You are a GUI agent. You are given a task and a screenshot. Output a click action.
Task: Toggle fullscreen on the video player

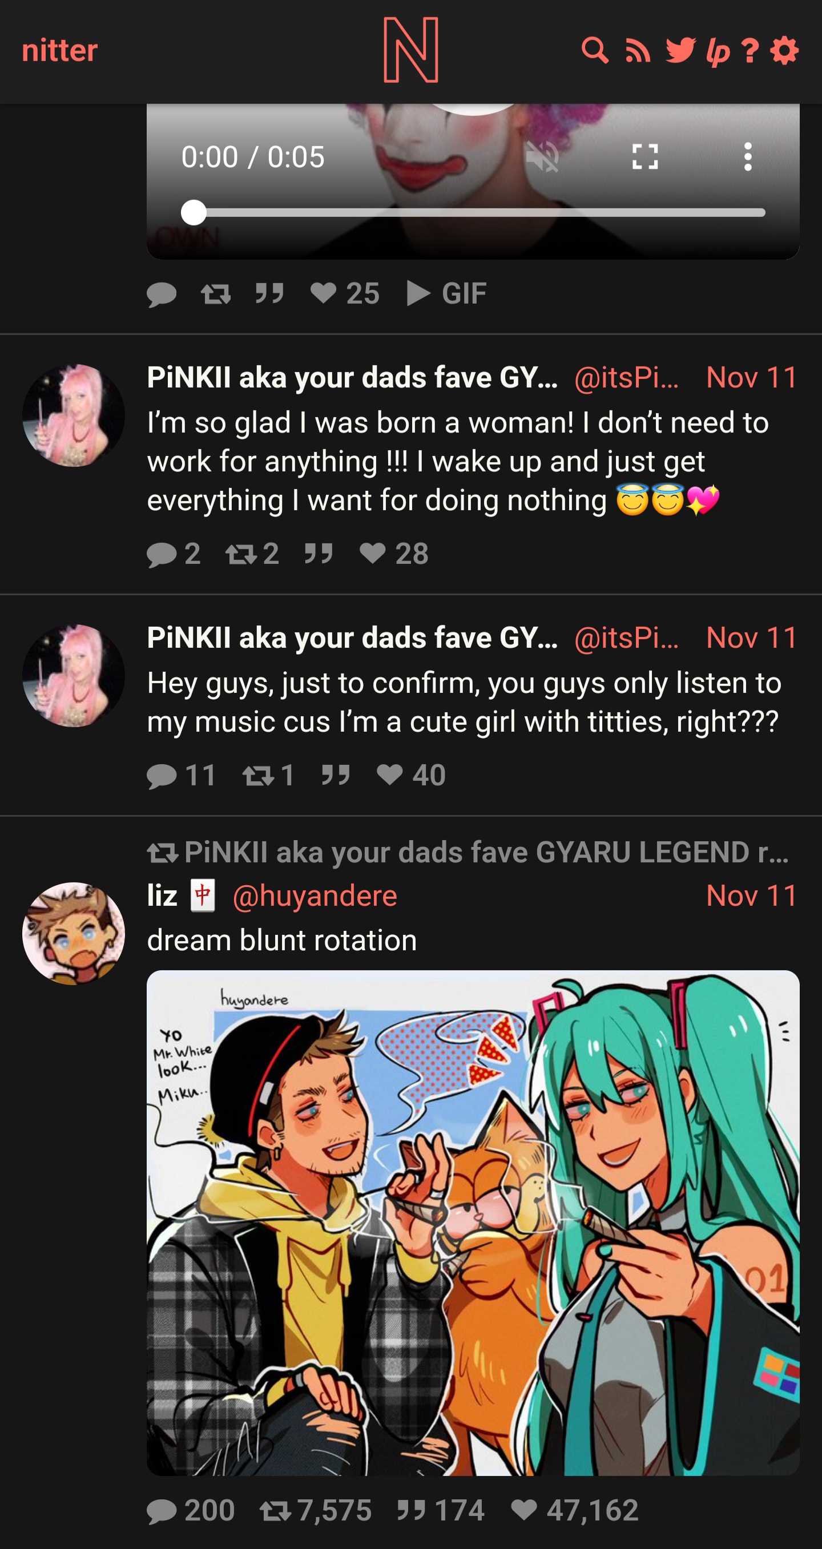(x=645, y=157)
